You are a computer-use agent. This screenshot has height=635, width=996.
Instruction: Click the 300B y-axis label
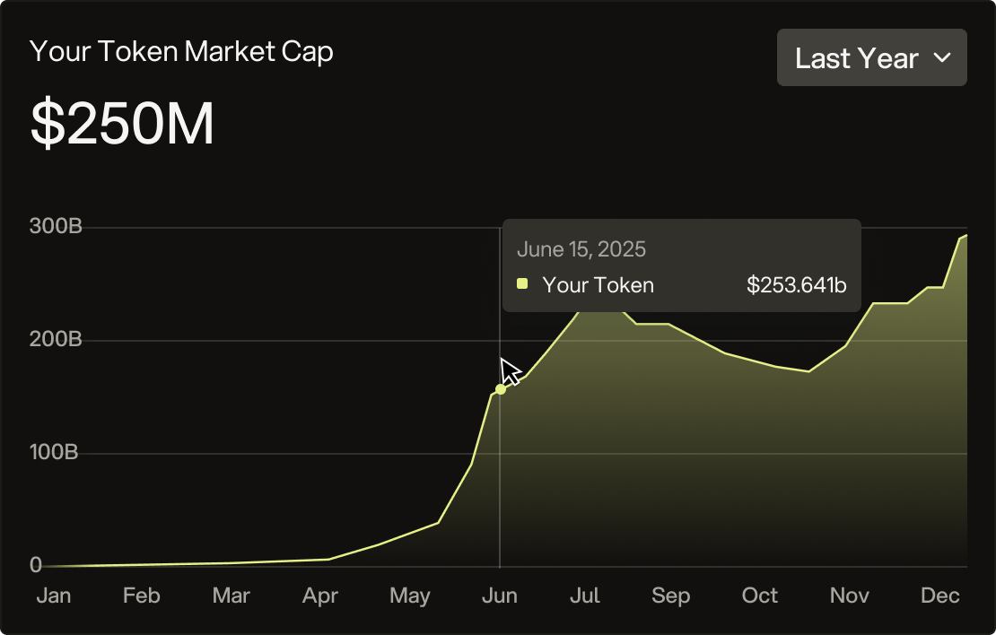[x=55, y=226]
